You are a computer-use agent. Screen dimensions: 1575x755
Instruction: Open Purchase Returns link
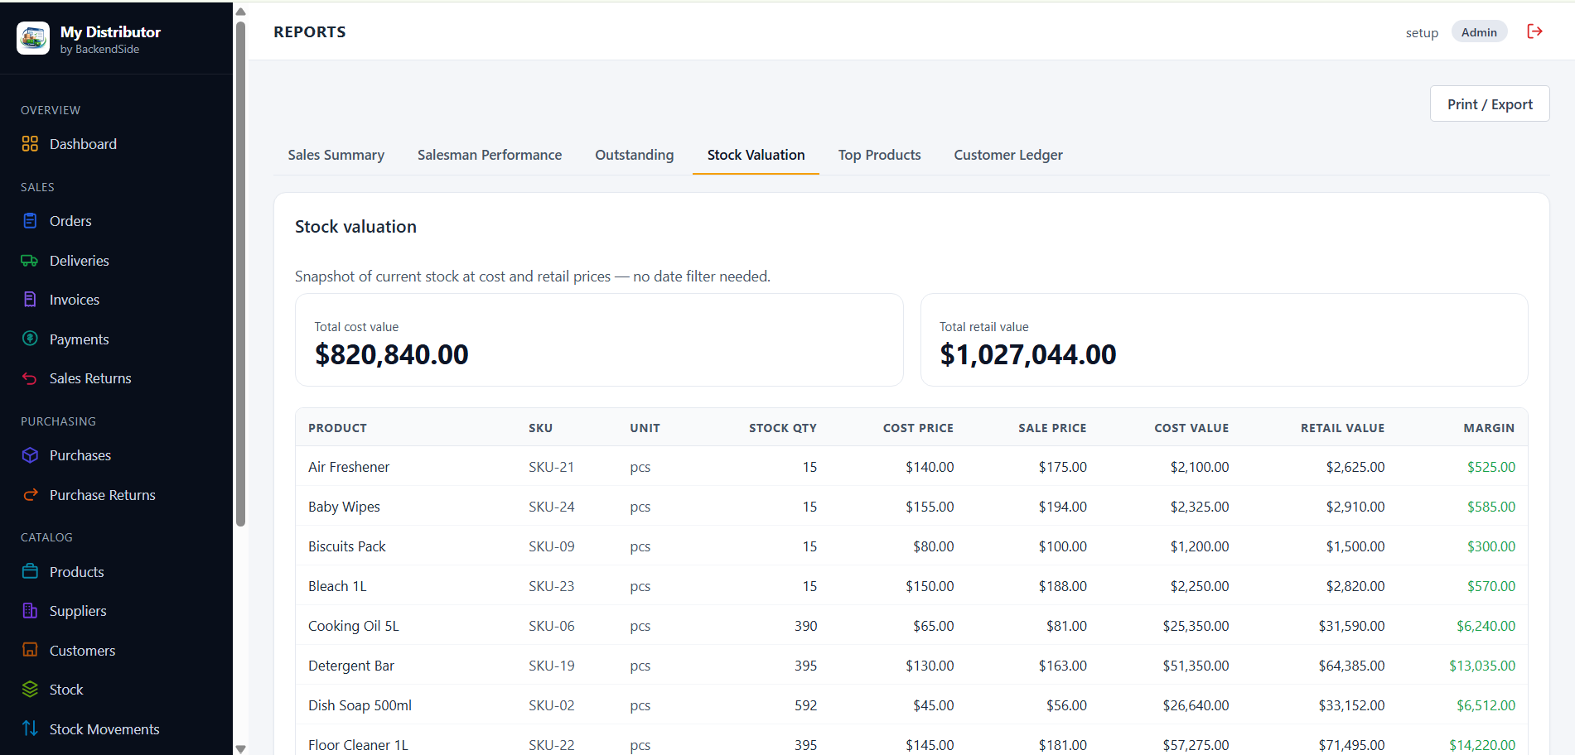103,495
